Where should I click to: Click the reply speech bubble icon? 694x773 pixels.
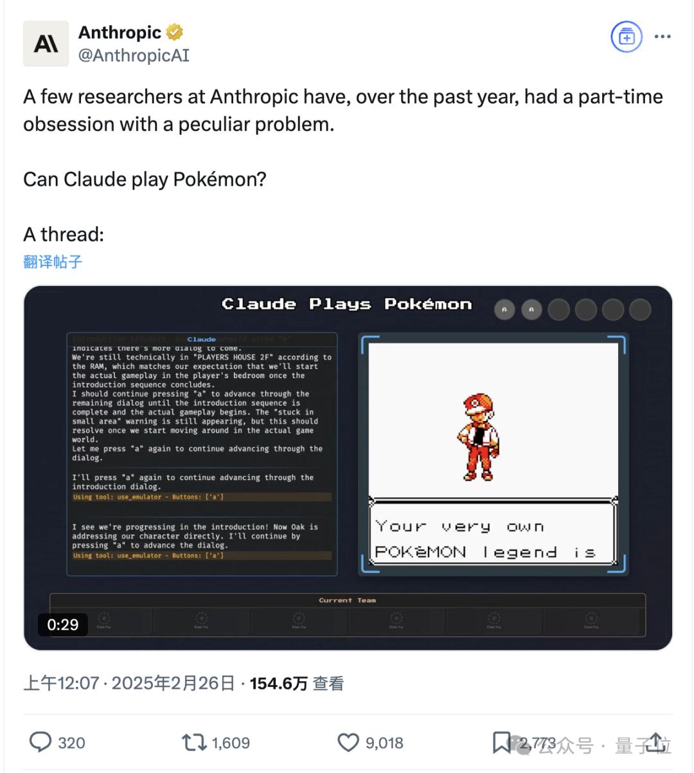point(40,743)
